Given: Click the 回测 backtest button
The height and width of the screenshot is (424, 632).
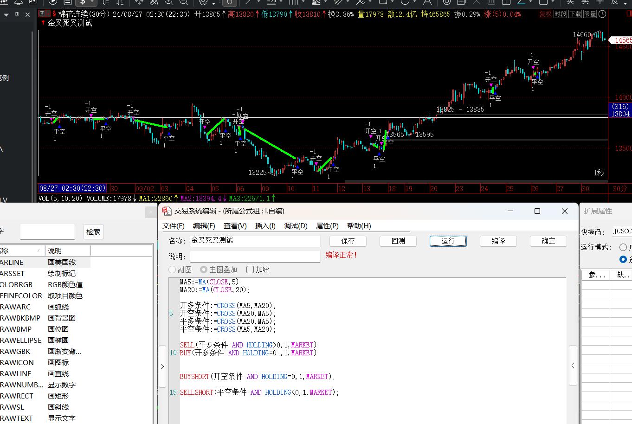Looking at the screenshot, I should (398, 241).
